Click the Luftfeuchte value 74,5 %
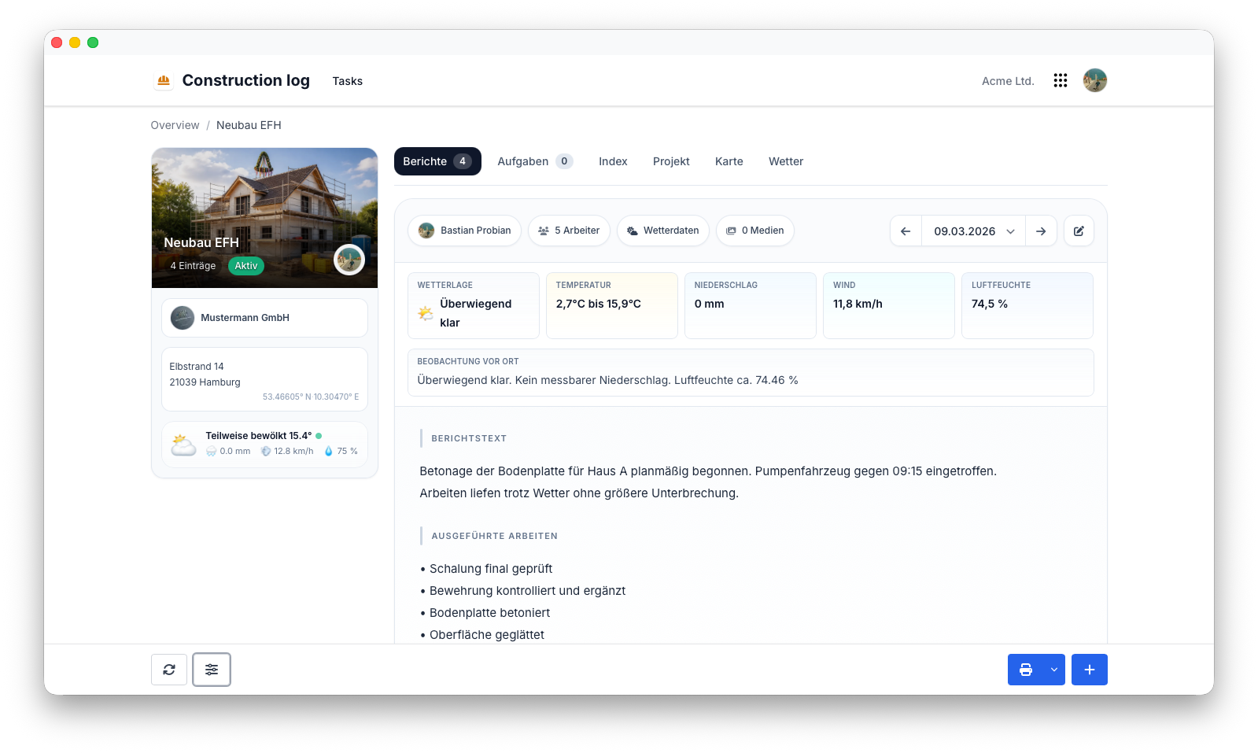 coord(990,304)
